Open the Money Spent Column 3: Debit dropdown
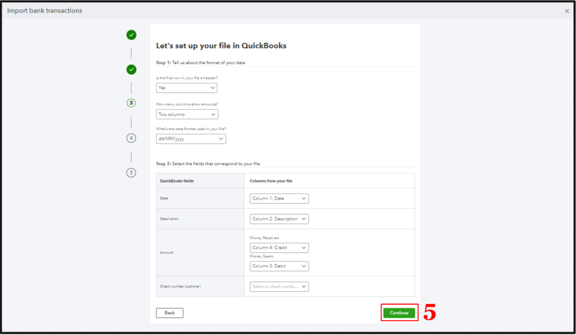Viewport: 576px width, 335px height. [x=279, y=266]
